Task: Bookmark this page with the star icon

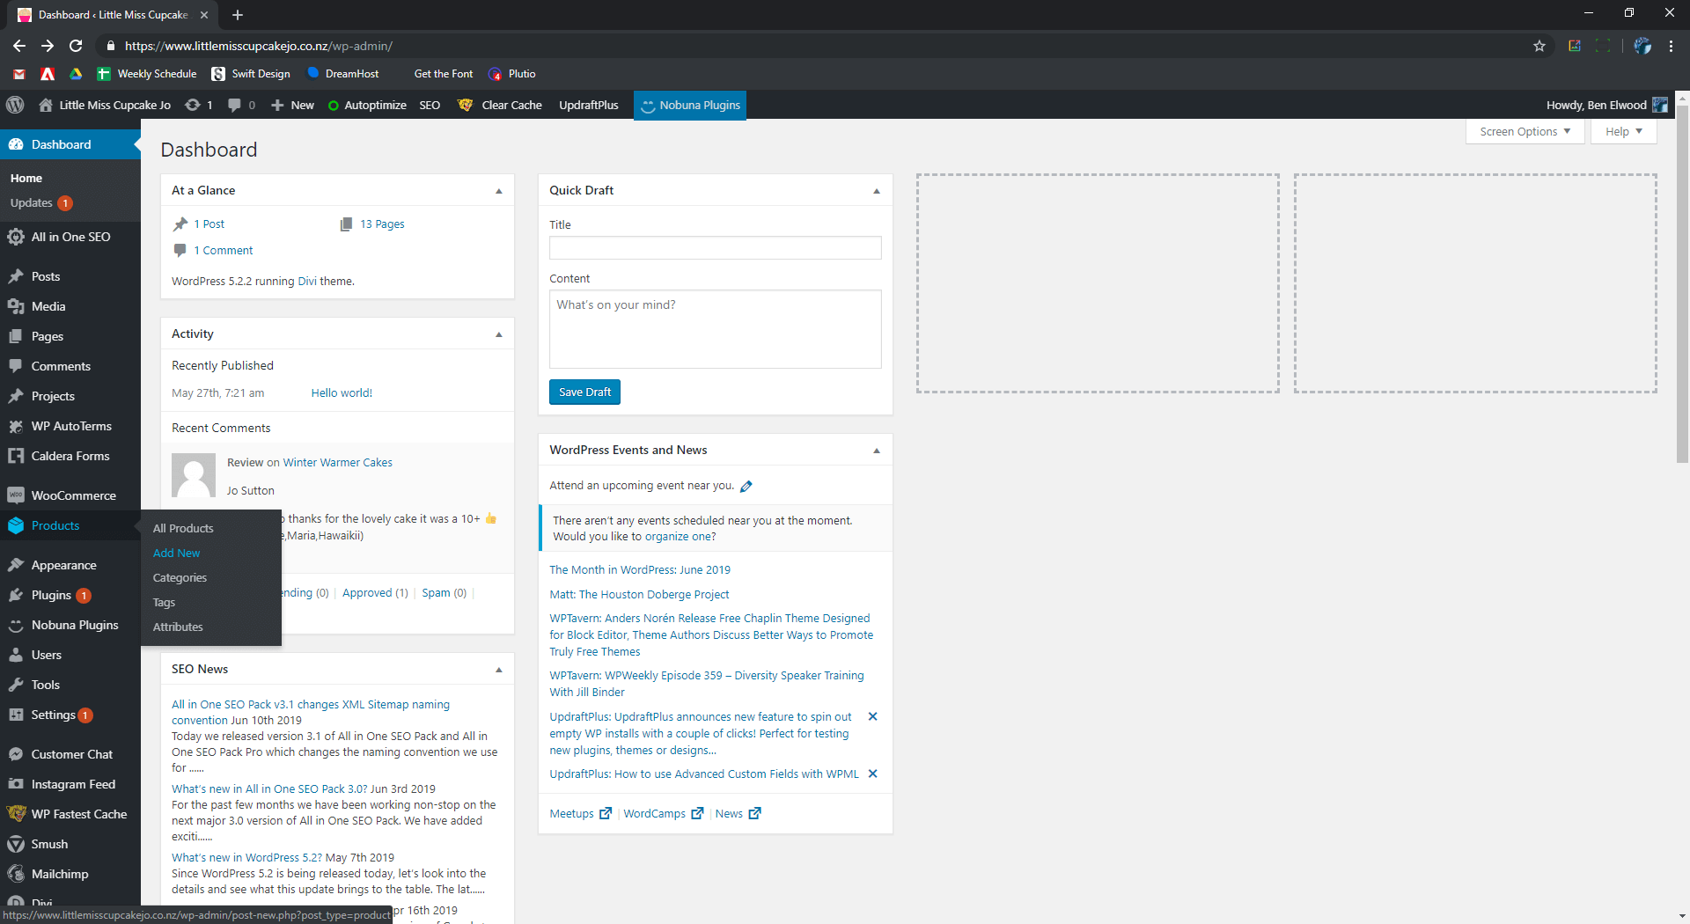Action: pyautogui.click(x=1539, y=46)
